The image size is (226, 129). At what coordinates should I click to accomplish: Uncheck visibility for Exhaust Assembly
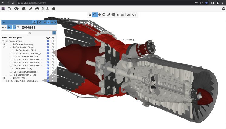pyautogui.click(x=48, y=44)
